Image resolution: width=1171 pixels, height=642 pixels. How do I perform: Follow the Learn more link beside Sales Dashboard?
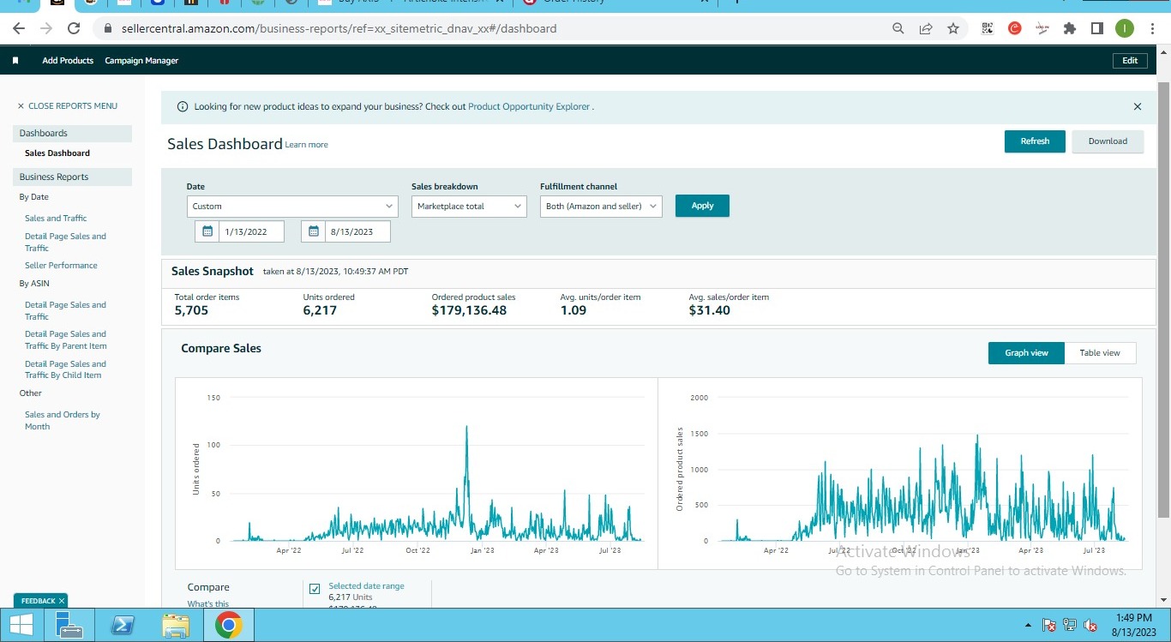[306, 145]
